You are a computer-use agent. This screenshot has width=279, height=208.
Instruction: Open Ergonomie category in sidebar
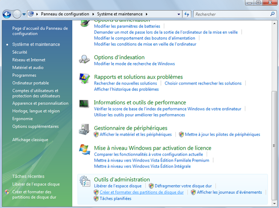click(x=23, y=119)
